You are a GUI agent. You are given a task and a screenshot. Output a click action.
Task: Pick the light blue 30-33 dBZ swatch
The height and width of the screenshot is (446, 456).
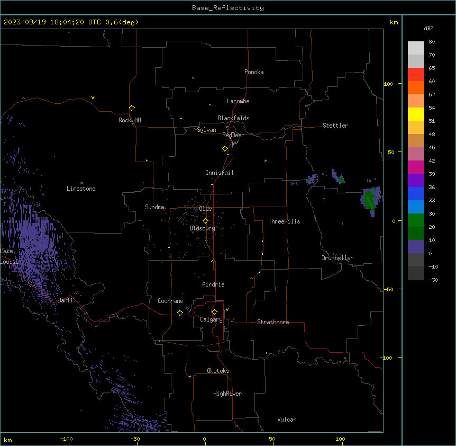pos(416,207)
